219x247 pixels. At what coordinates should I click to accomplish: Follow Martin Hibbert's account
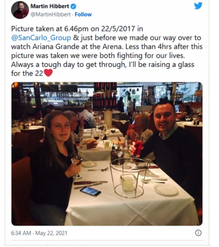click(x=83, y=14)
